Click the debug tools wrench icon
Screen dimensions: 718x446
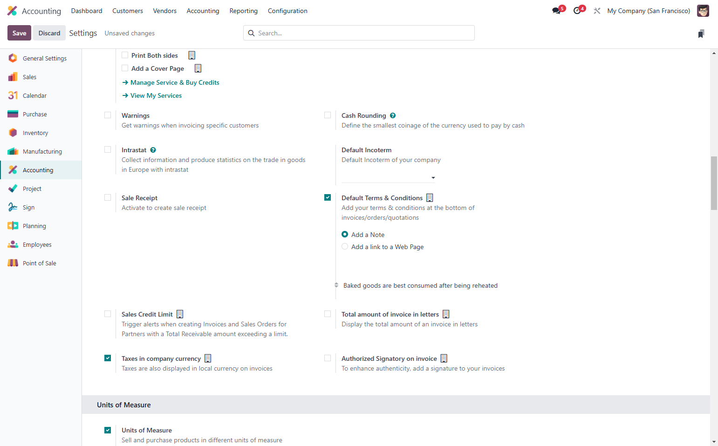(x=597, y=11)
